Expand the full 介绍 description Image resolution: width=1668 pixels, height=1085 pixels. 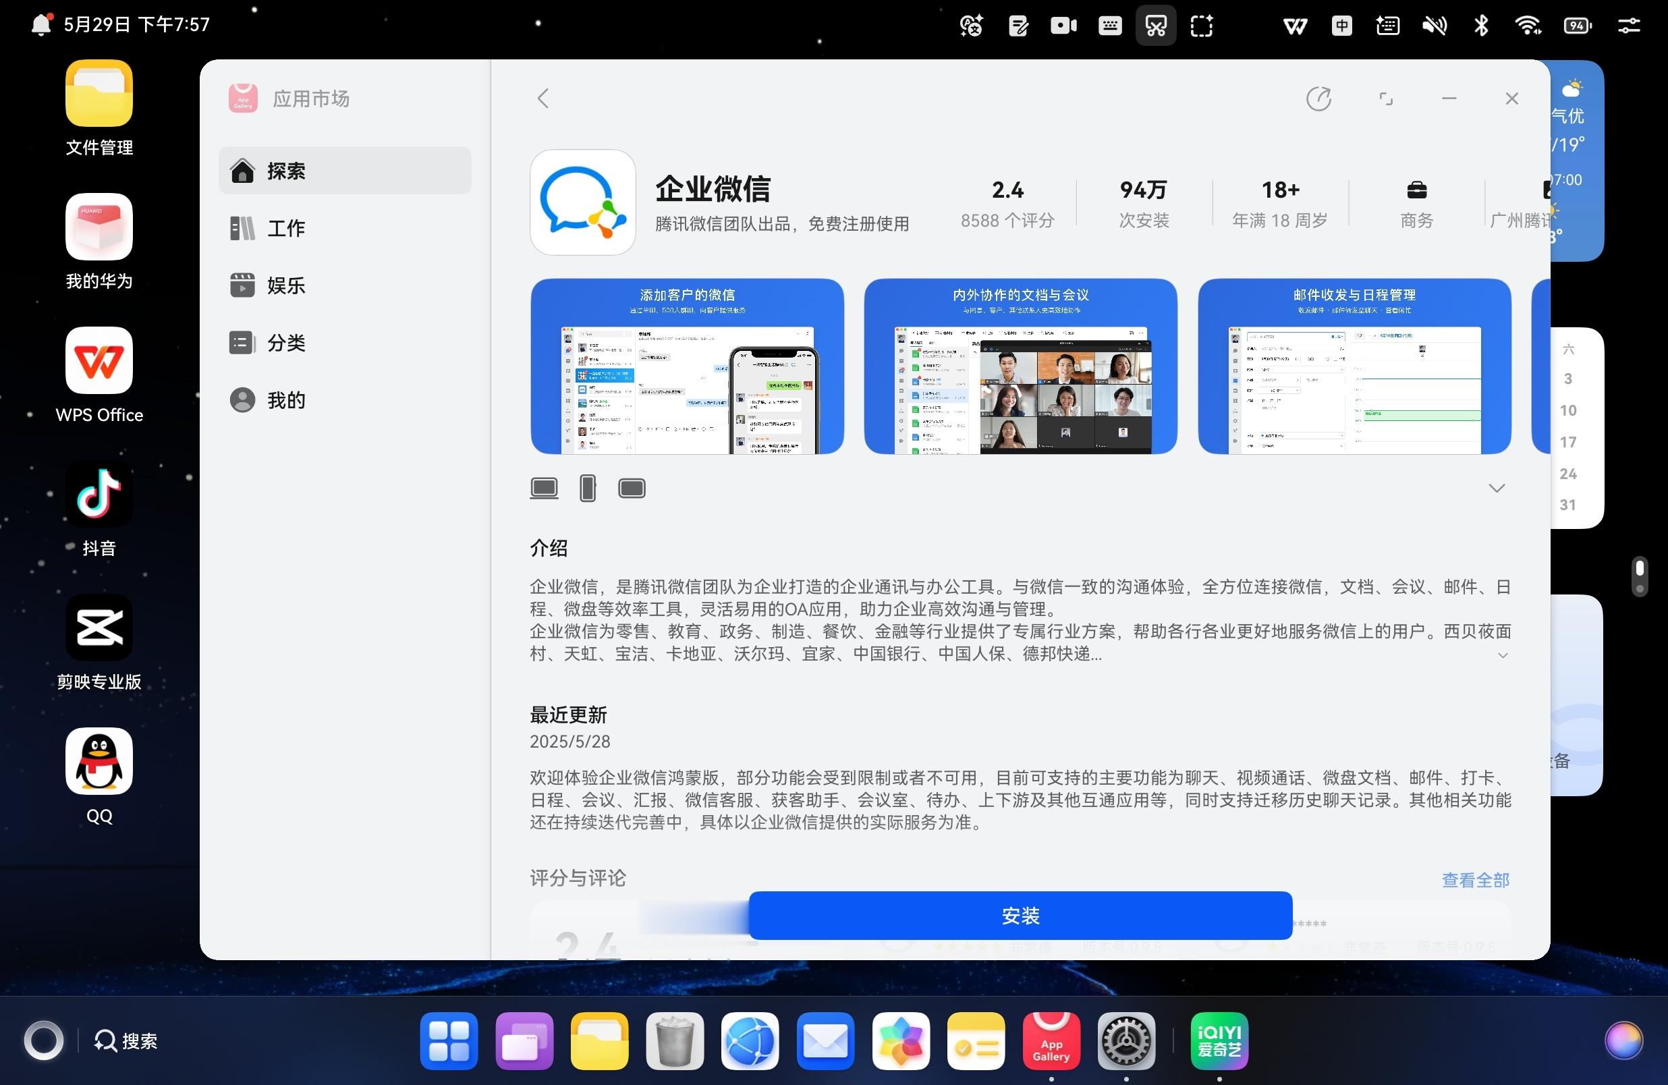click(1503, 655)
